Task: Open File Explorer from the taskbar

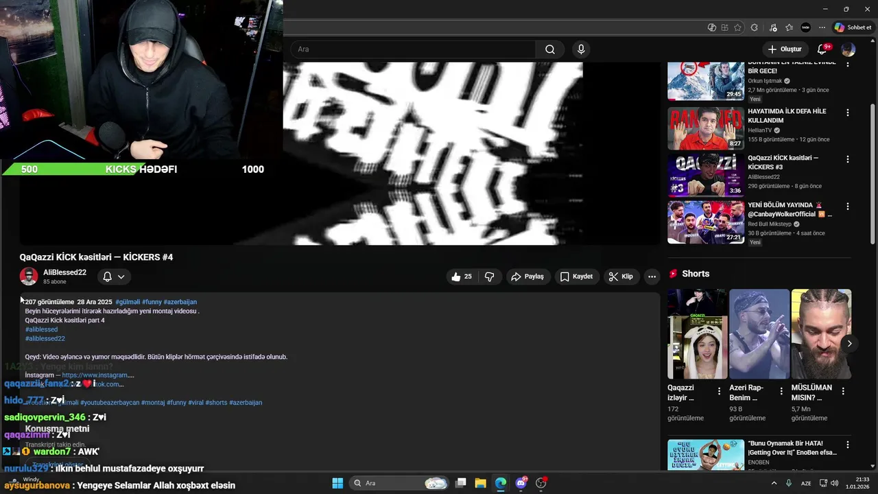Action: (x=480, y=483)
